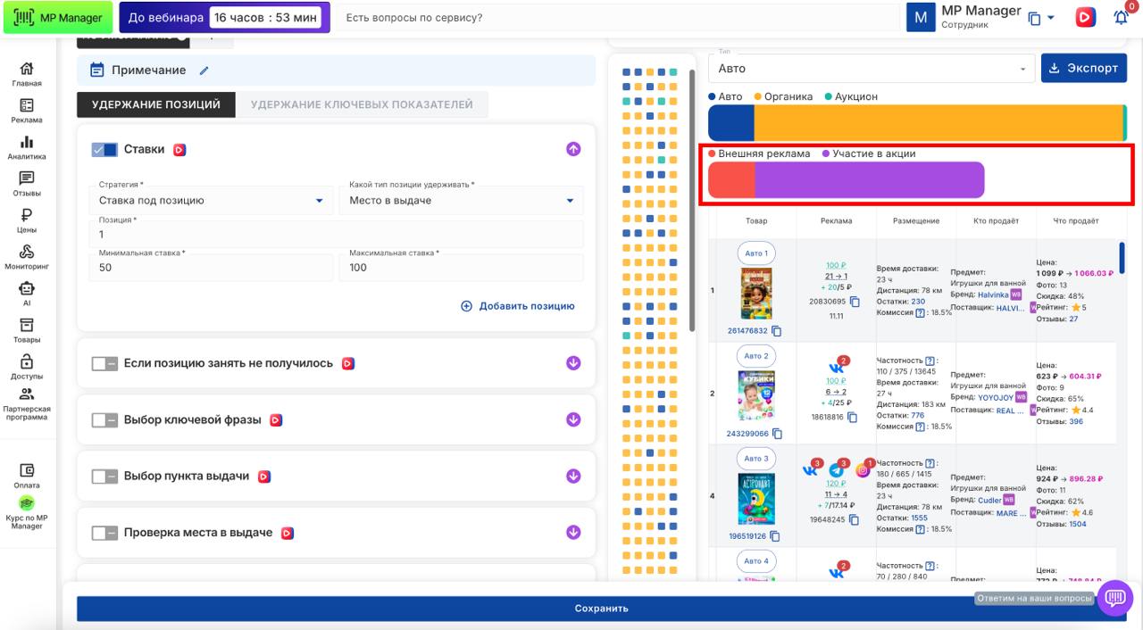The height and width of the screenshot is (630, 1143).
Task: Disable the Ставки toggle
Action: [x=104, y=150]
